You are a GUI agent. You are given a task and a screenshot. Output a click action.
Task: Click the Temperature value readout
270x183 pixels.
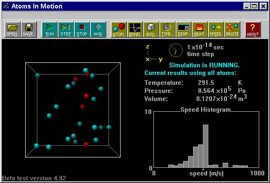click(x=207, y=83)
